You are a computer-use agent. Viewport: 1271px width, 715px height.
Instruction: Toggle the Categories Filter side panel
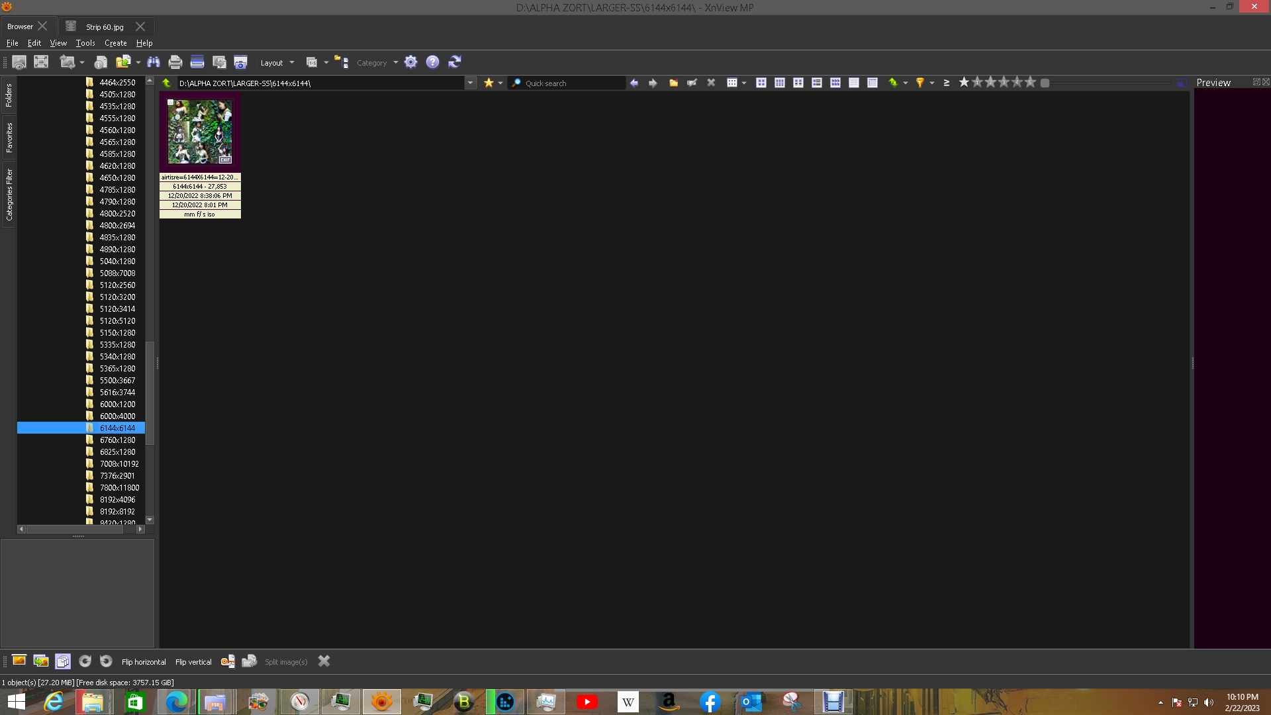[x=9, y=195]
